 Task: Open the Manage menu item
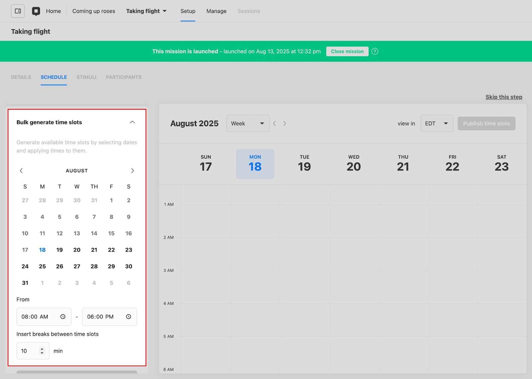pos(216,11)
